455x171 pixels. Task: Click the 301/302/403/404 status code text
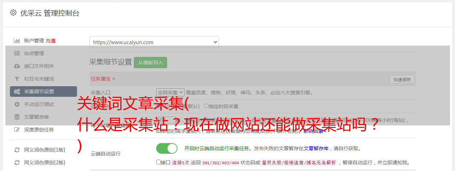click(x=220, y=163)
